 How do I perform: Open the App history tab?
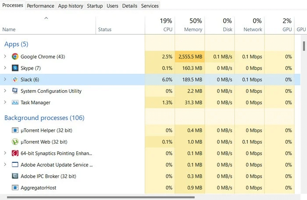click(x=71, y=6)
